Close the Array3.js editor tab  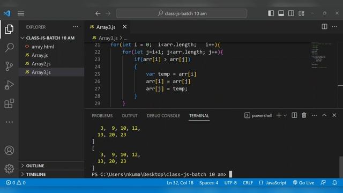coord(125,27)
